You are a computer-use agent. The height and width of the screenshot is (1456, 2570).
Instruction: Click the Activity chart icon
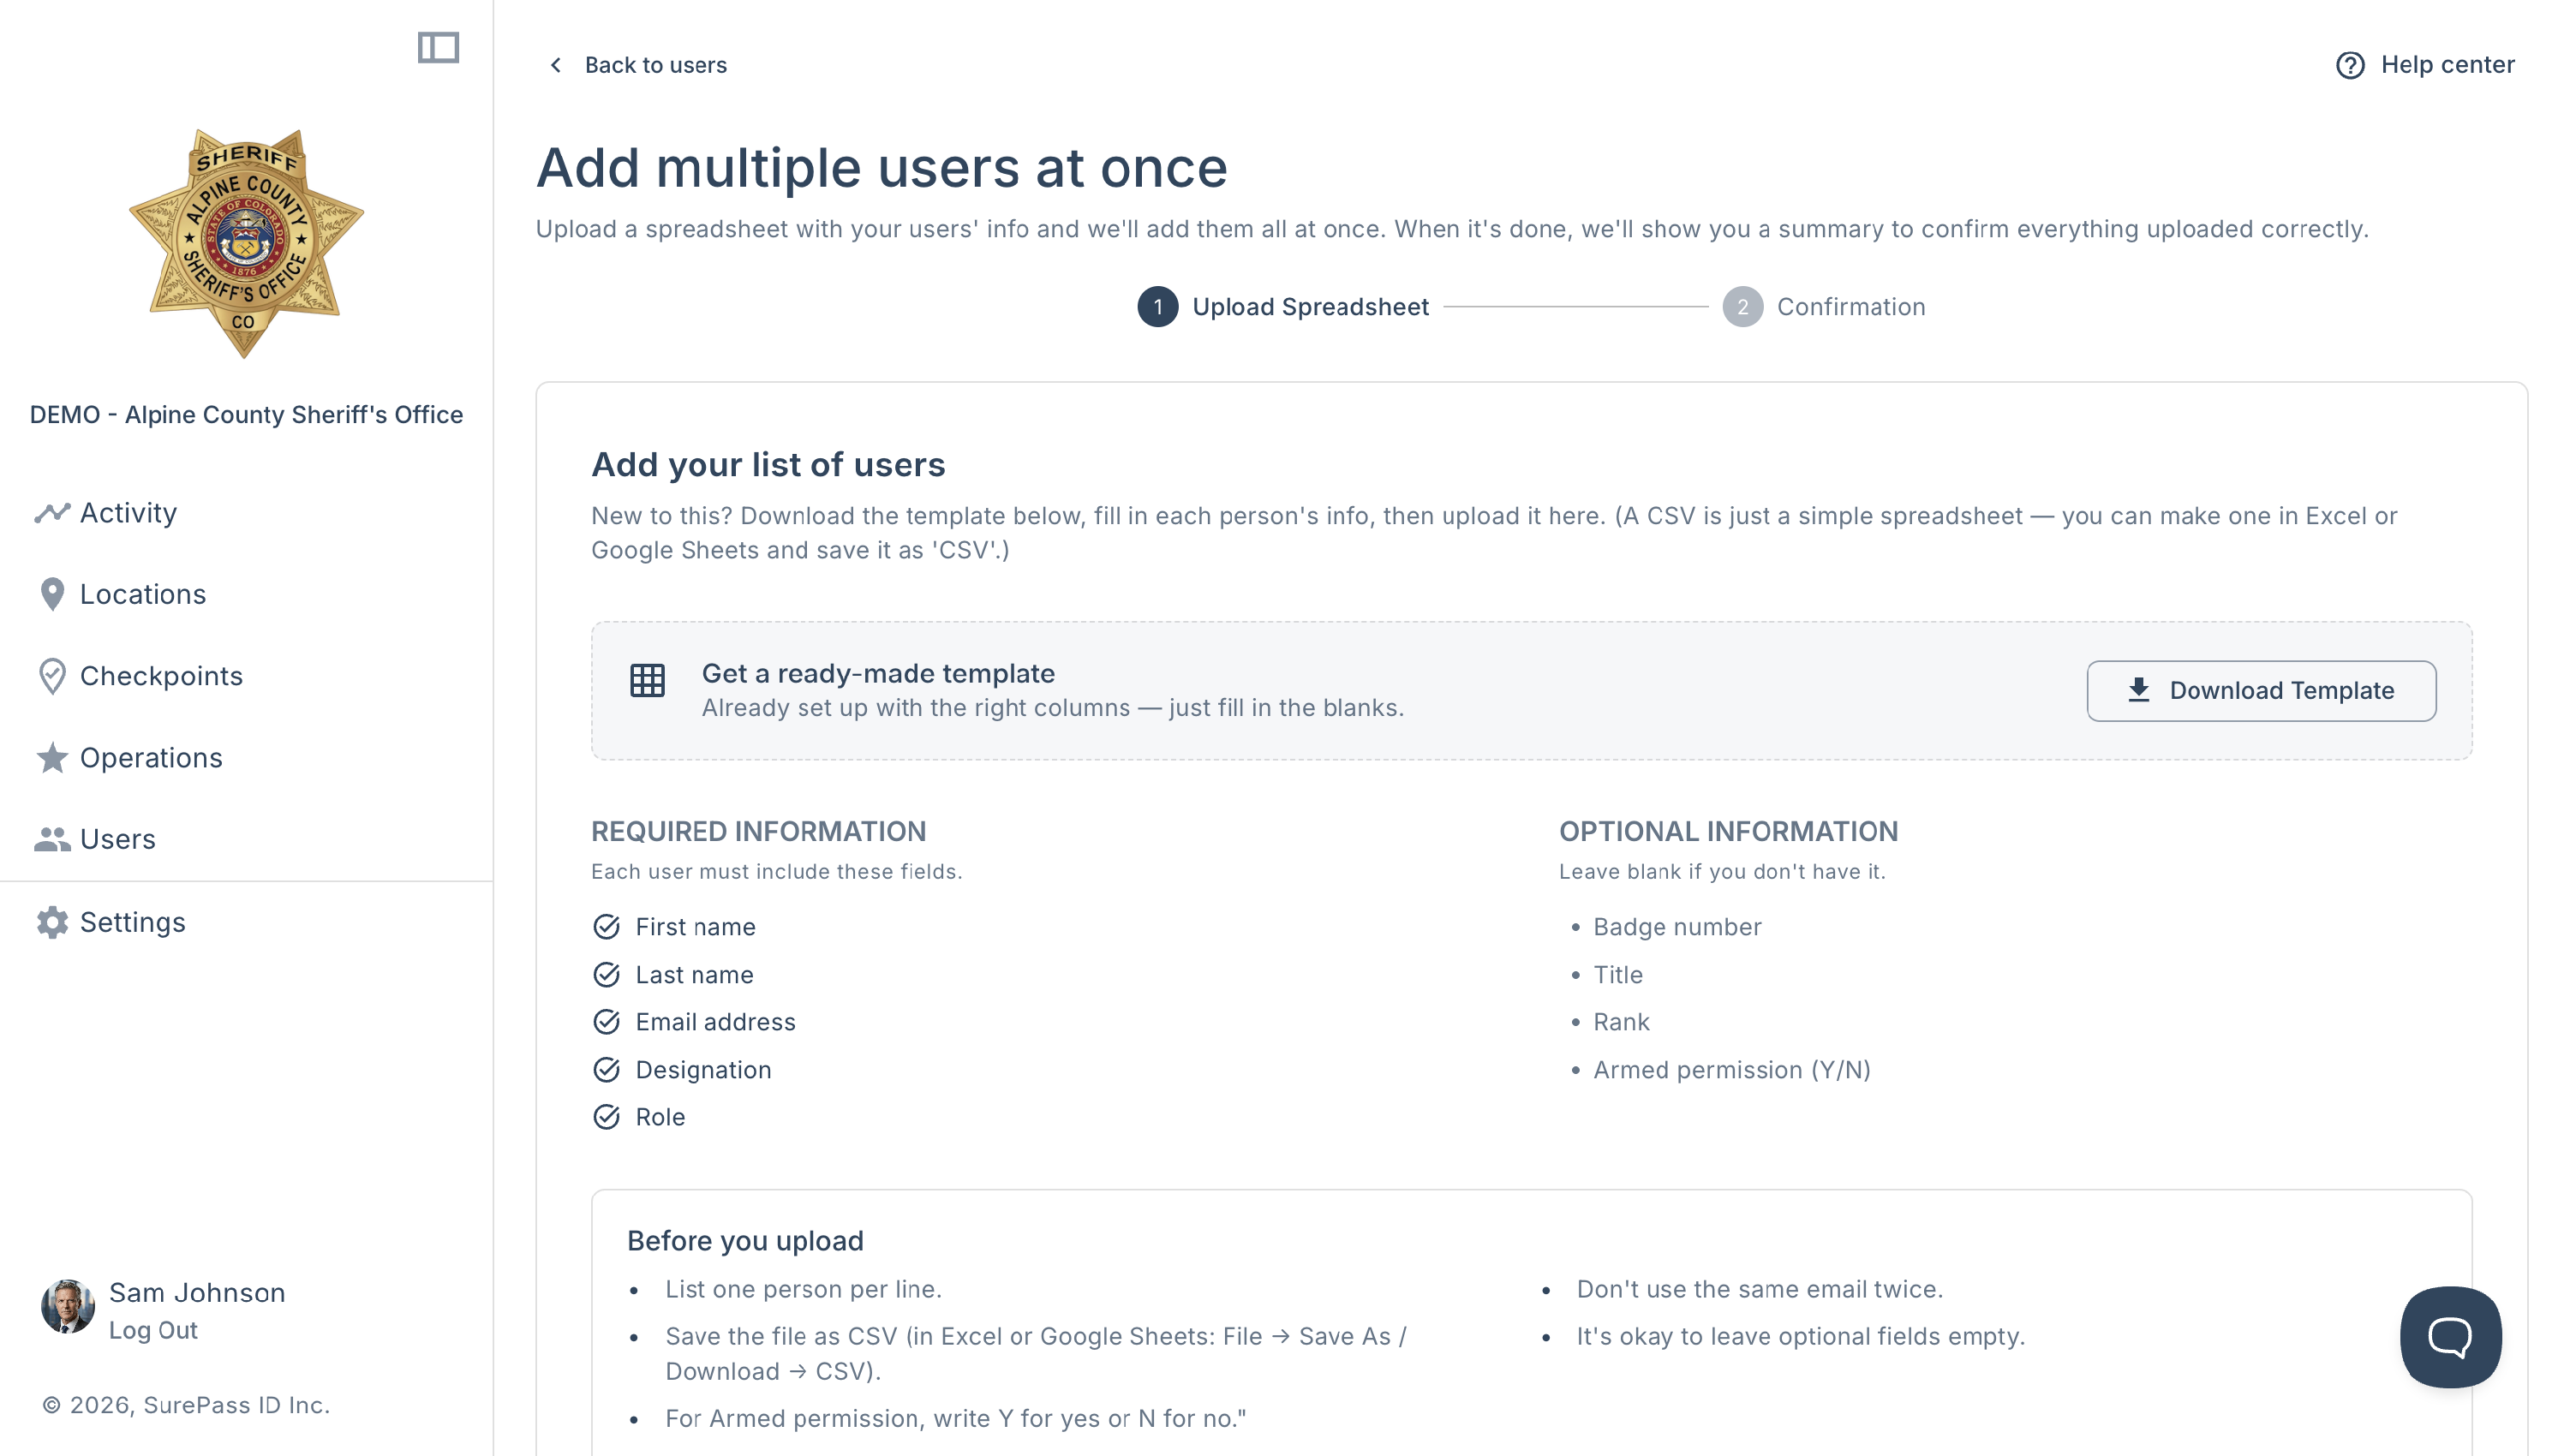click(52, 513)
